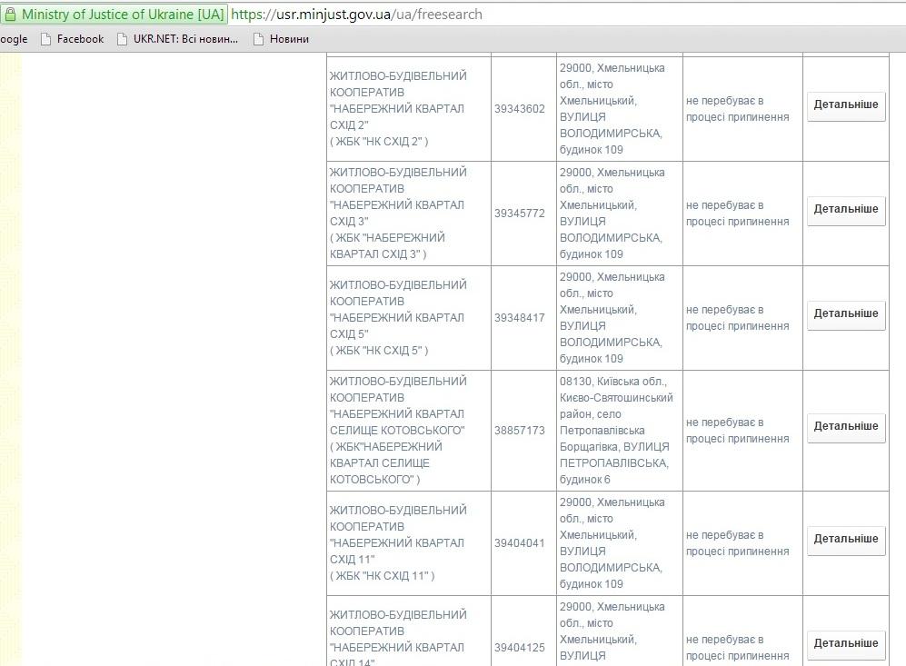Click status cell in row 39404041
The width and height of the screenshot is (906, 666).
tap(742, 543)
